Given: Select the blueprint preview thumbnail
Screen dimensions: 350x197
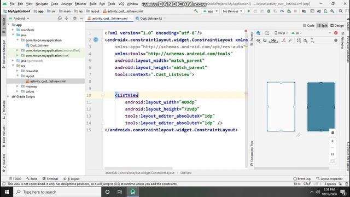Looking at the screenshot, I should (x=321, y=107).
